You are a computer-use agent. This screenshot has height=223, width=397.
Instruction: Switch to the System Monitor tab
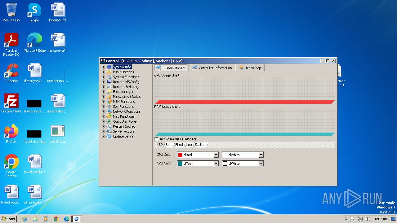pyautogui.click(x=171, y=68)
